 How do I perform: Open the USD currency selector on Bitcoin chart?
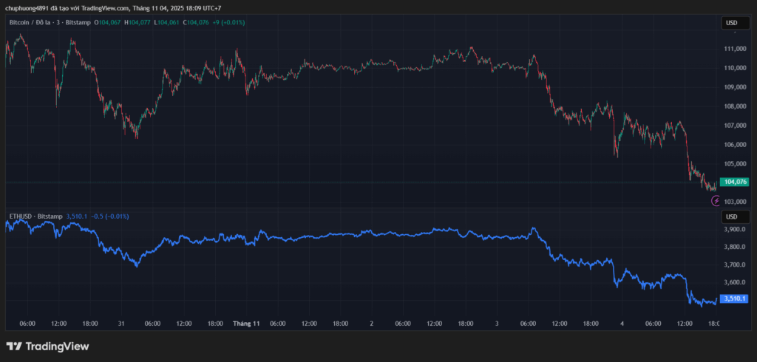[x=732, y=23]
